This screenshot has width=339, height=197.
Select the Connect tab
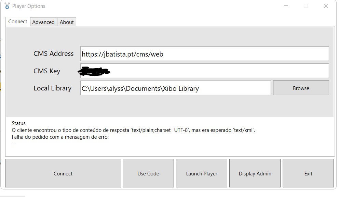coord(18,22)
